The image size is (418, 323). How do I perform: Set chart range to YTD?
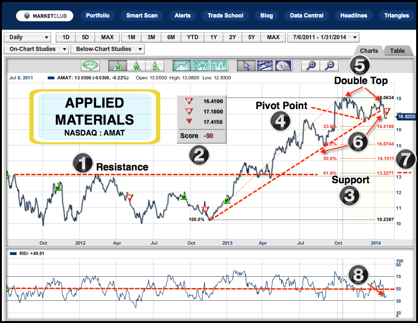pyautogui.click(x=192, y=37)
